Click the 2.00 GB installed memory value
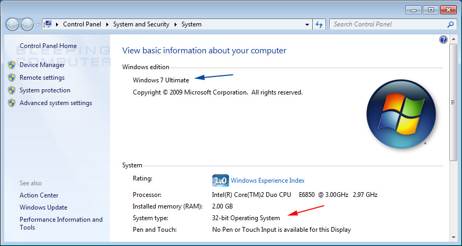462x246 pixels. (222, 206)
